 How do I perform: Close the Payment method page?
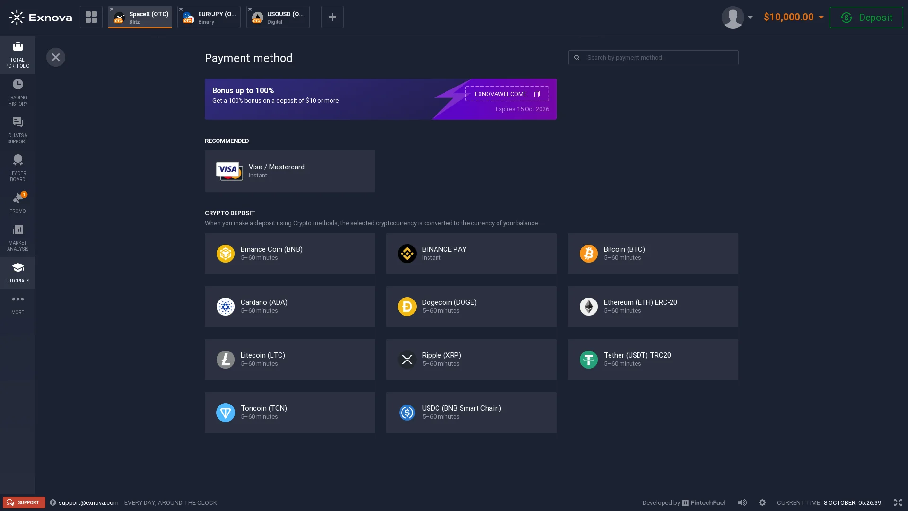pyautogui.click(x=56, y=57)
